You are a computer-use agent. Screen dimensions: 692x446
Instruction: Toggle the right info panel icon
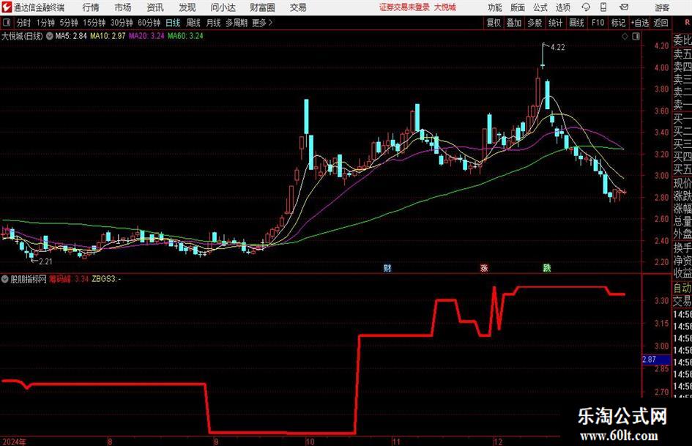point(636,37)
